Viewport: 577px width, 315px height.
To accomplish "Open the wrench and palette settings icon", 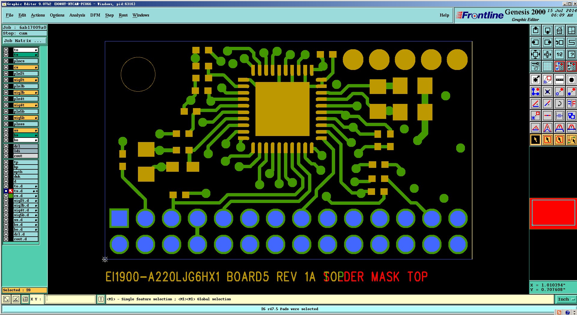I will click(536, 66).
